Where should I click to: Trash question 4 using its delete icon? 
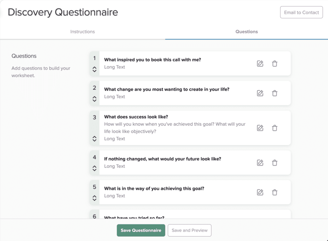click(275, 163)
